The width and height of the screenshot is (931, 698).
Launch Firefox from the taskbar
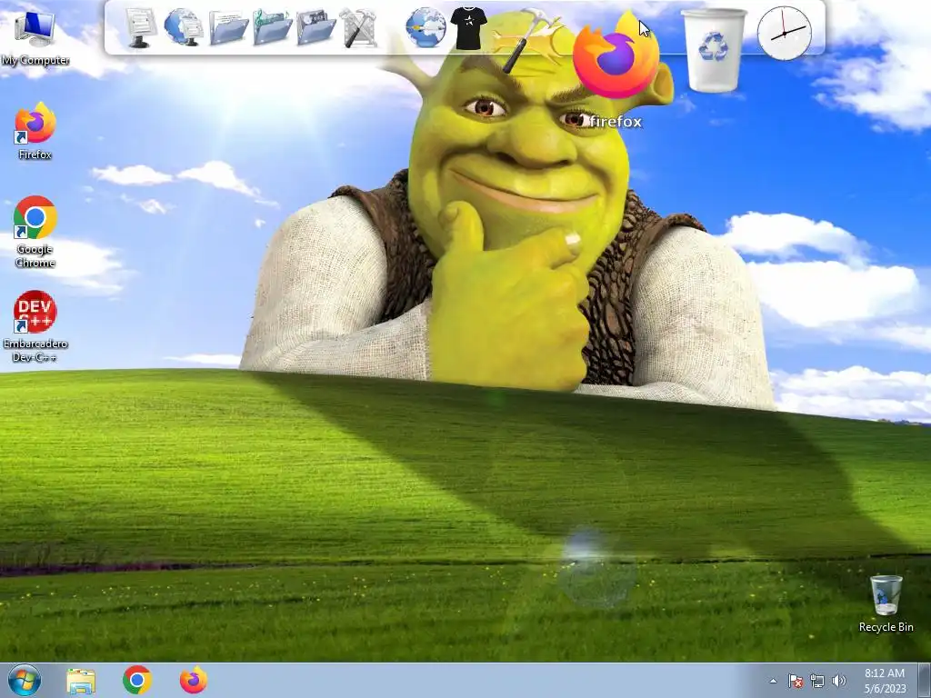click(x=194, y=680)
